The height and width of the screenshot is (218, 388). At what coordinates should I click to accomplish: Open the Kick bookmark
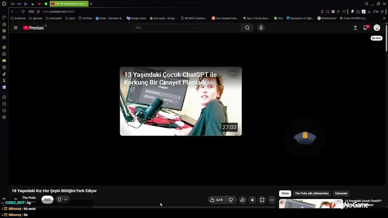tap(279, 18)
